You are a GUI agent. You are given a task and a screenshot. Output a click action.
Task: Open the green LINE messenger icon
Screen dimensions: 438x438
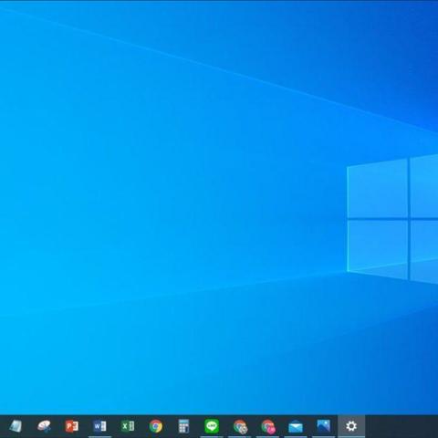pyautogui.click(x=212, y=426)
